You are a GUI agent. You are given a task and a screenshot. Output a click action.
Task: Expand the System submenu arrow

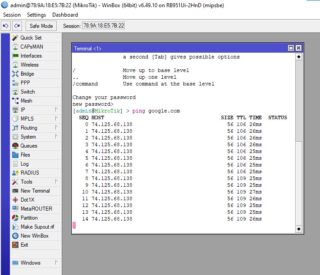tap(56, 136)
